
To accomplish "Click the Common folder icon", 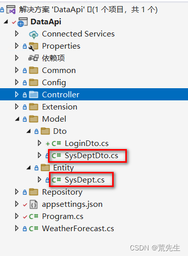I will (33, 70).
